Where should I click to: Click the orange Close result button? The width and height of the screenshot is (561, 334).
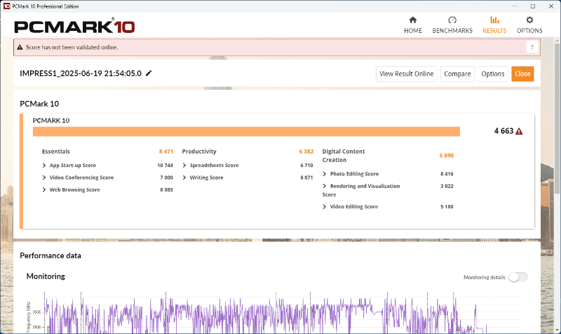[522, 74]
